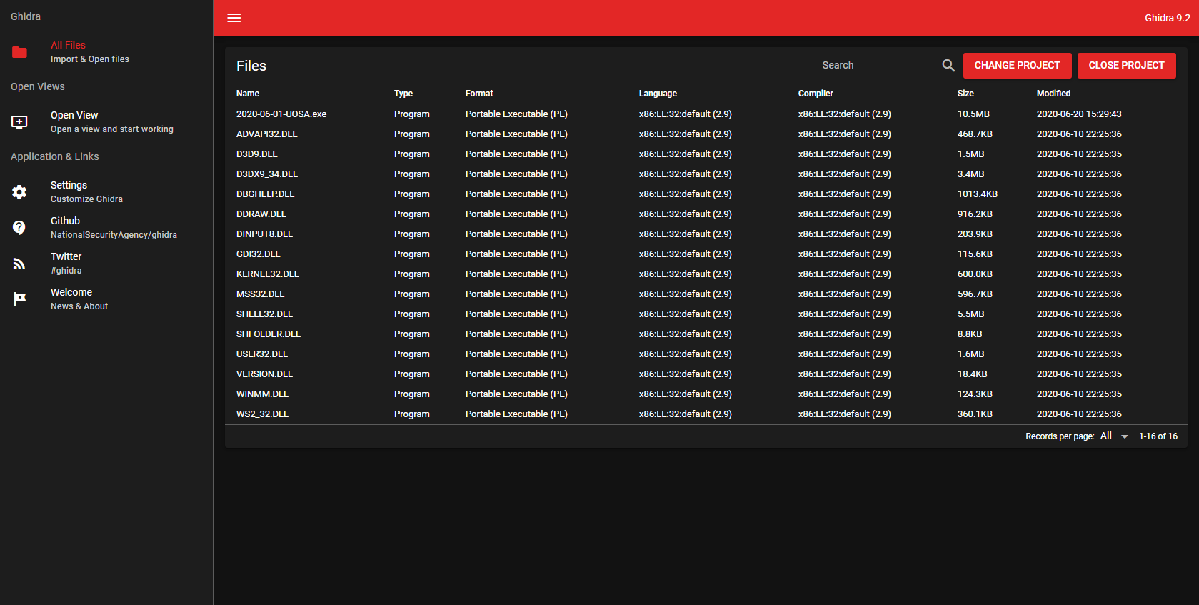Open the Records per page dropdown

click(1114, 436)
